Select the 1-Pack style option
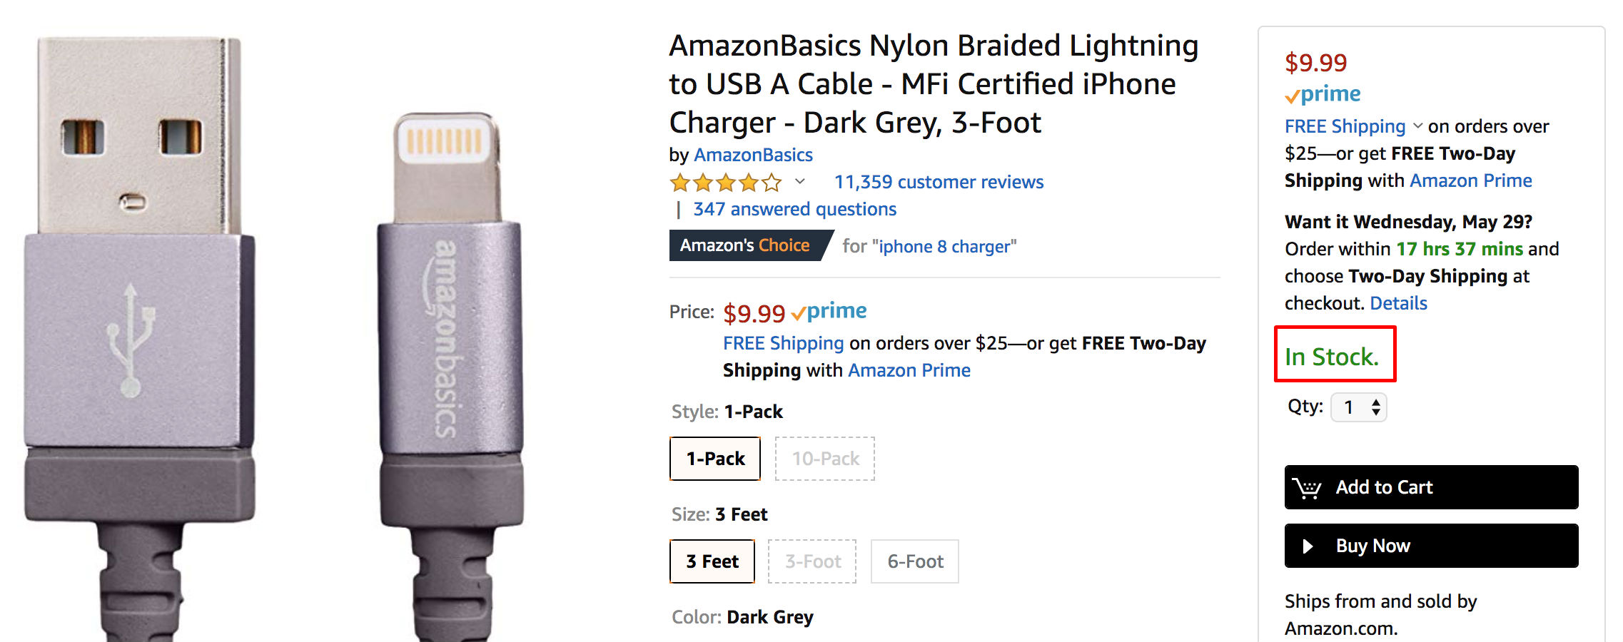 coord(714,459)
